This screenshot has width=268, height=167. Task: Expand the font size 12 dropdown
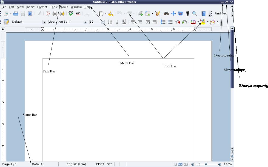click(x=103, y=22)
